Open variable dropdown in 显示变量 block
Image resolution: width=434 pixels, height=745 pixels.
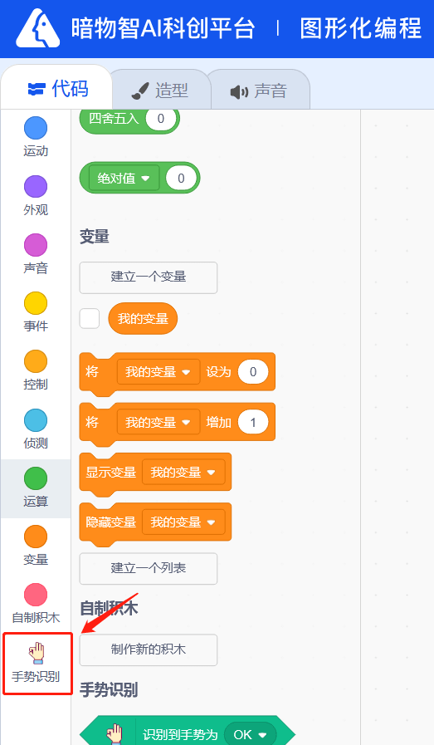point(183,472)
